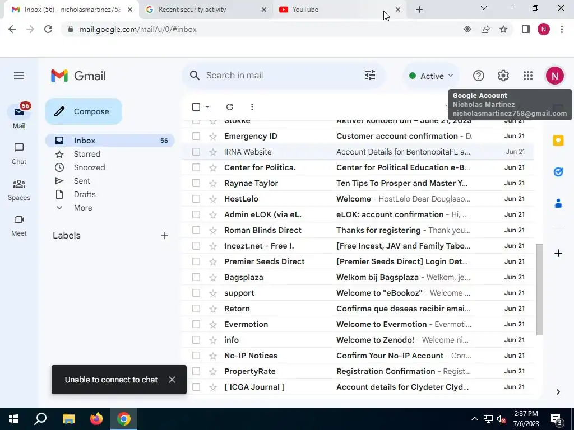The height and width of the screenshot is (430, 574).
Task: Open File Explorer from the taskbar
Action: pyautogui.click(x=68, y=419)
